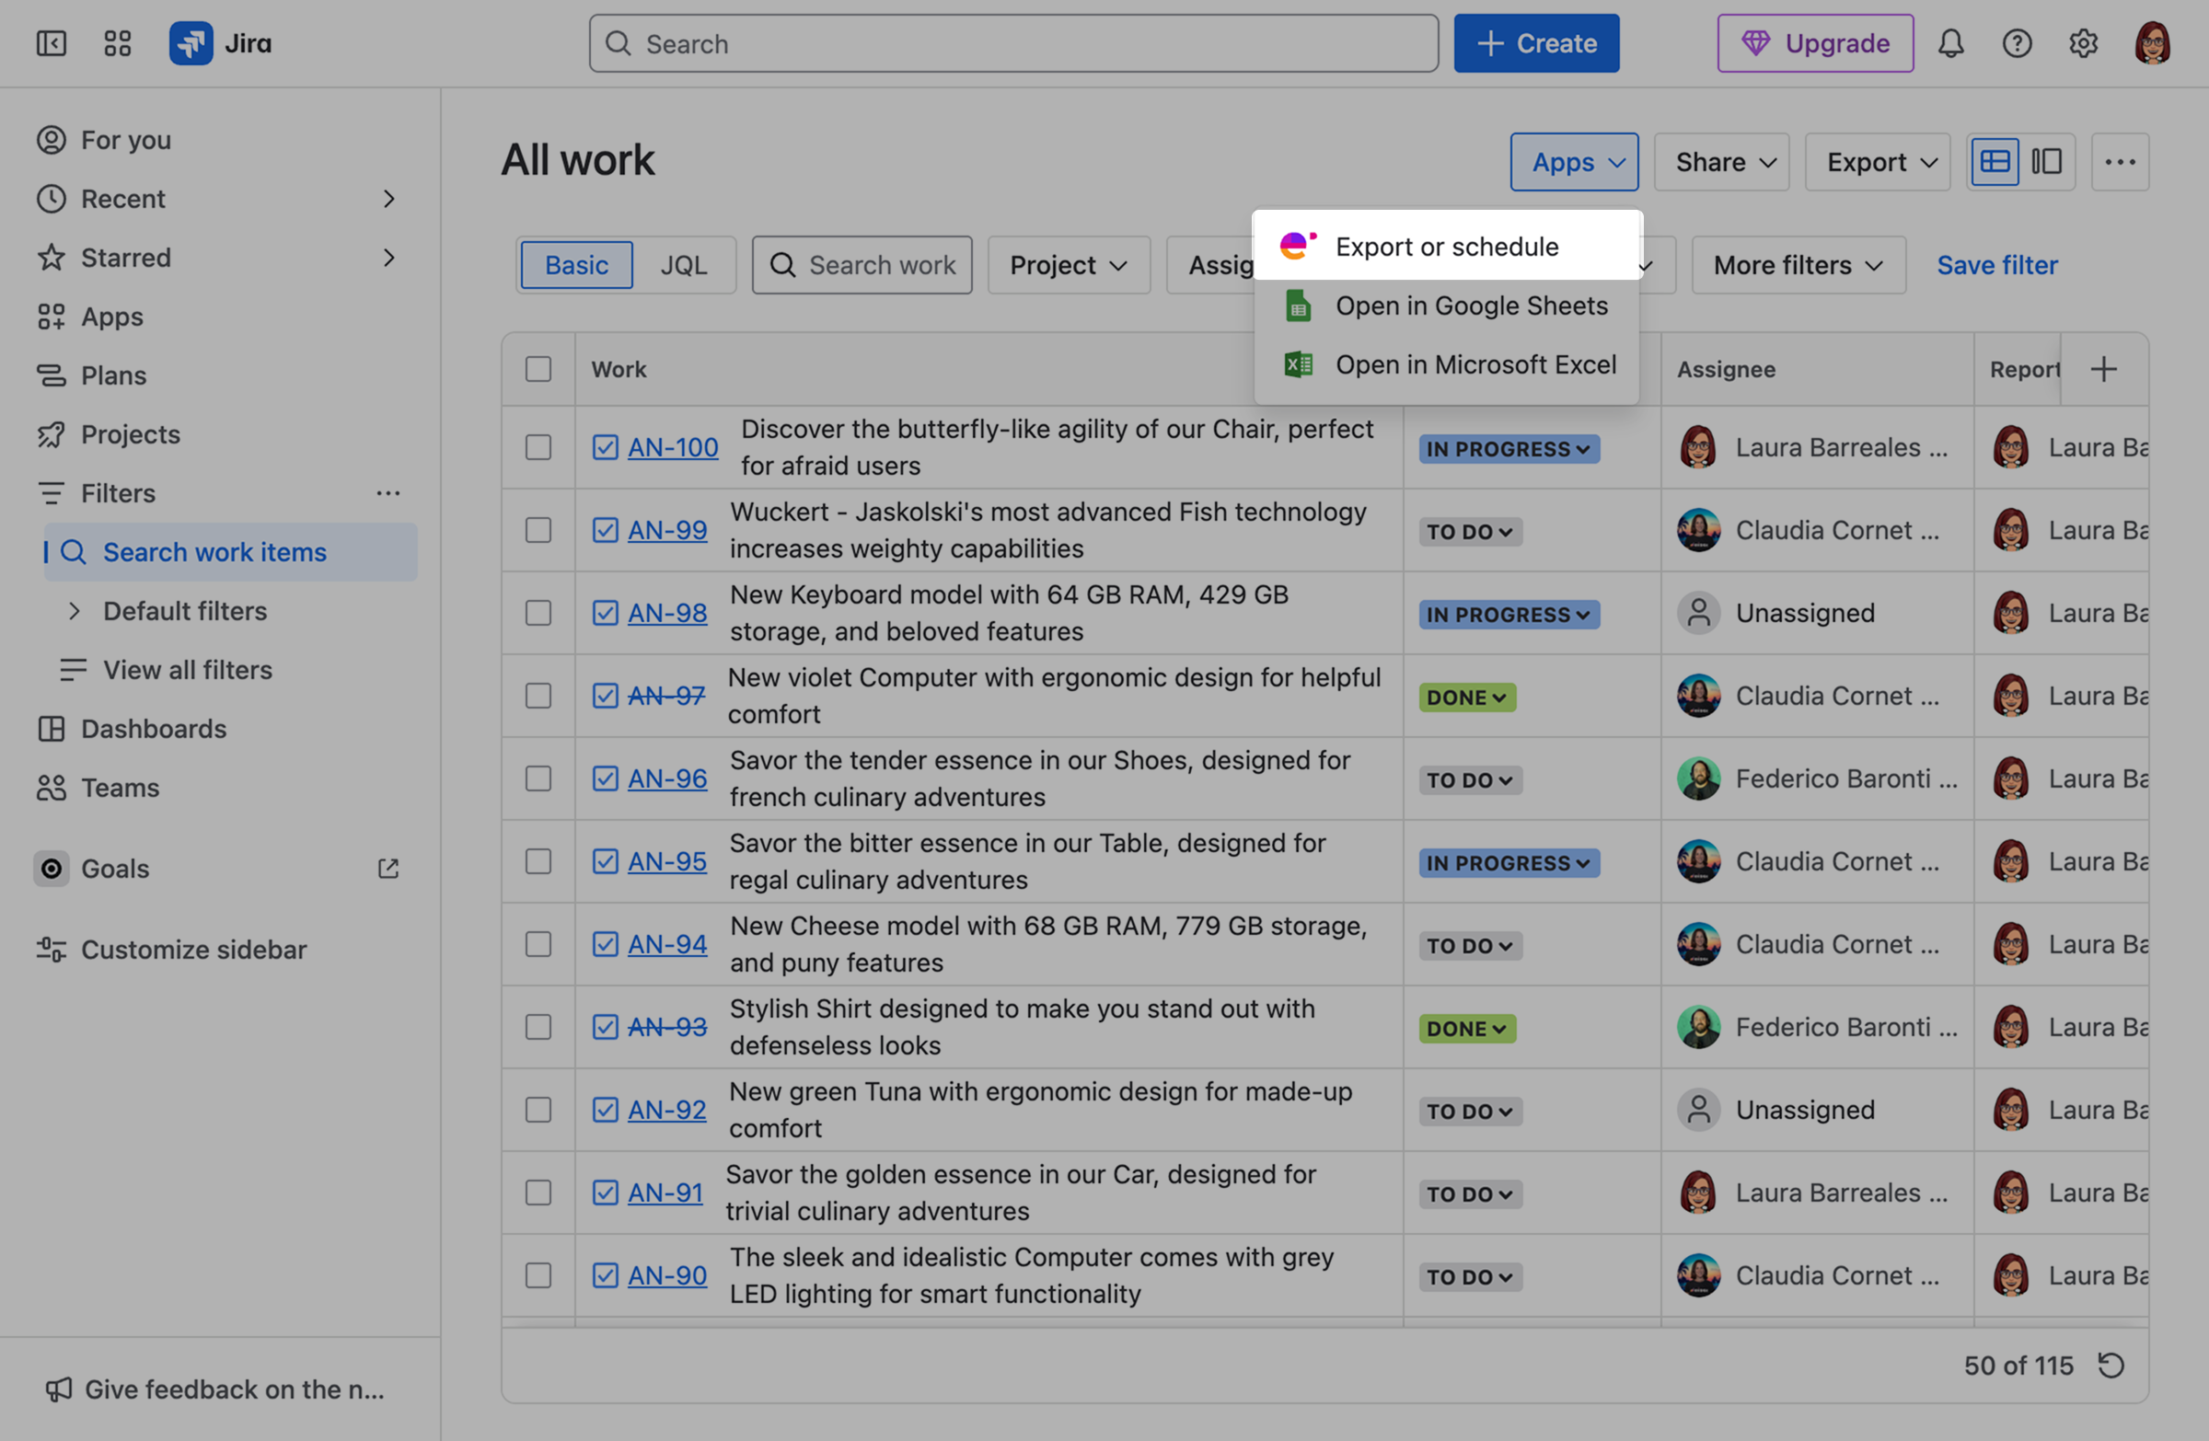
Task: Select the checkbox for AN-95
Action: (x=538, y=861)
